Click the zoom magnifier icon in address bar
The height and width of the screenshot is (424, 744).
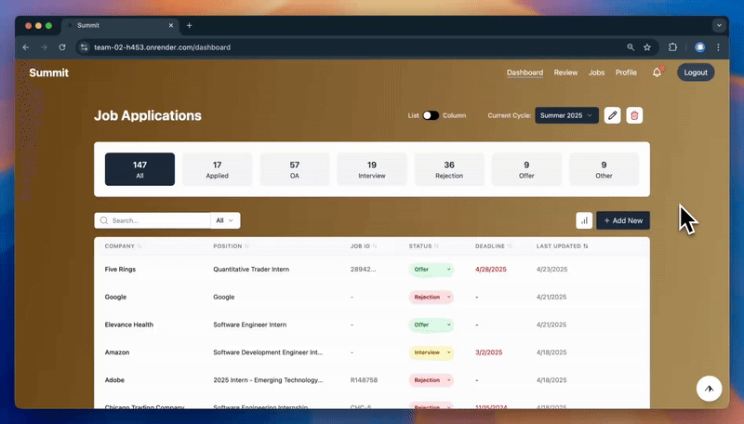pyautogui.click(x=631, y=47)
